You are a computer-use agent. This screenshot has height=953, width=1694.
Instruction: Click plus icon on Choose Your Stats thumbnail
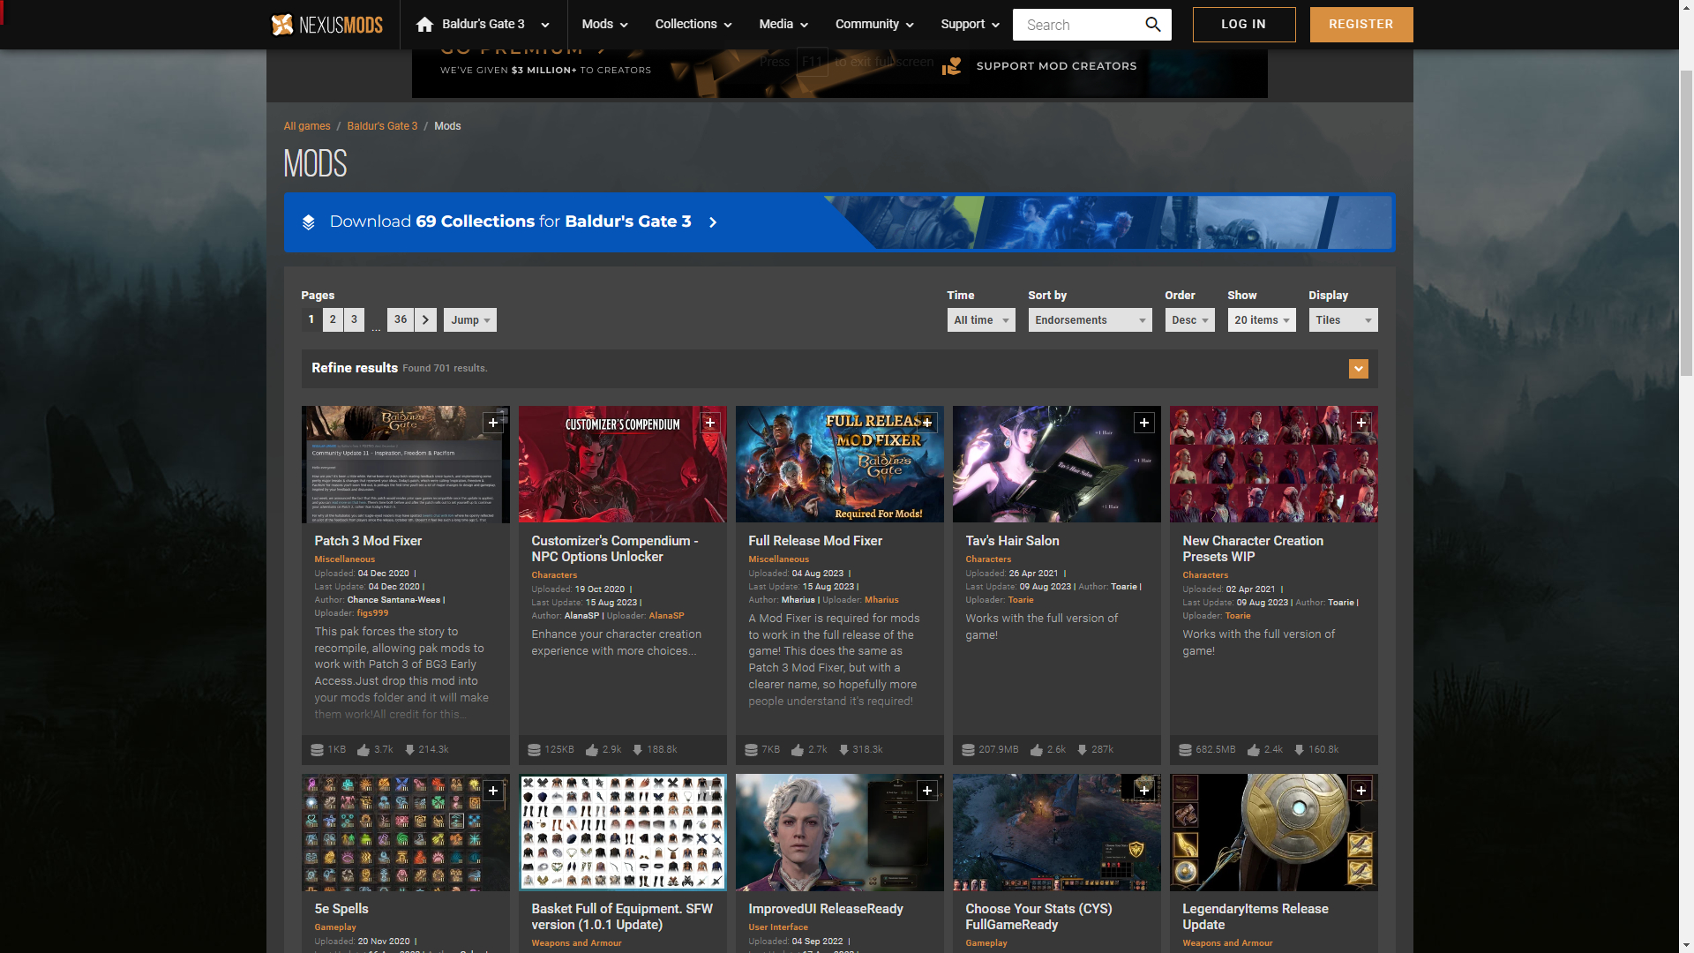click(x=1144, y=792)
